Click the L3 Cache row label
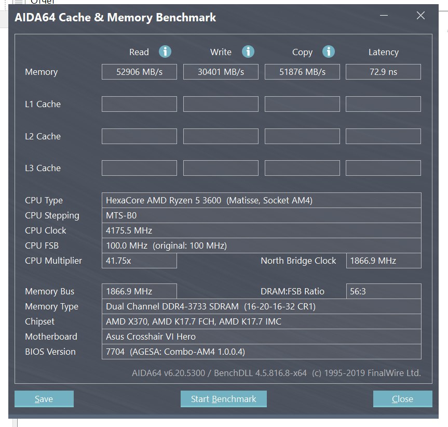Viewport: 448px width, 427px height. pos(43,168)
